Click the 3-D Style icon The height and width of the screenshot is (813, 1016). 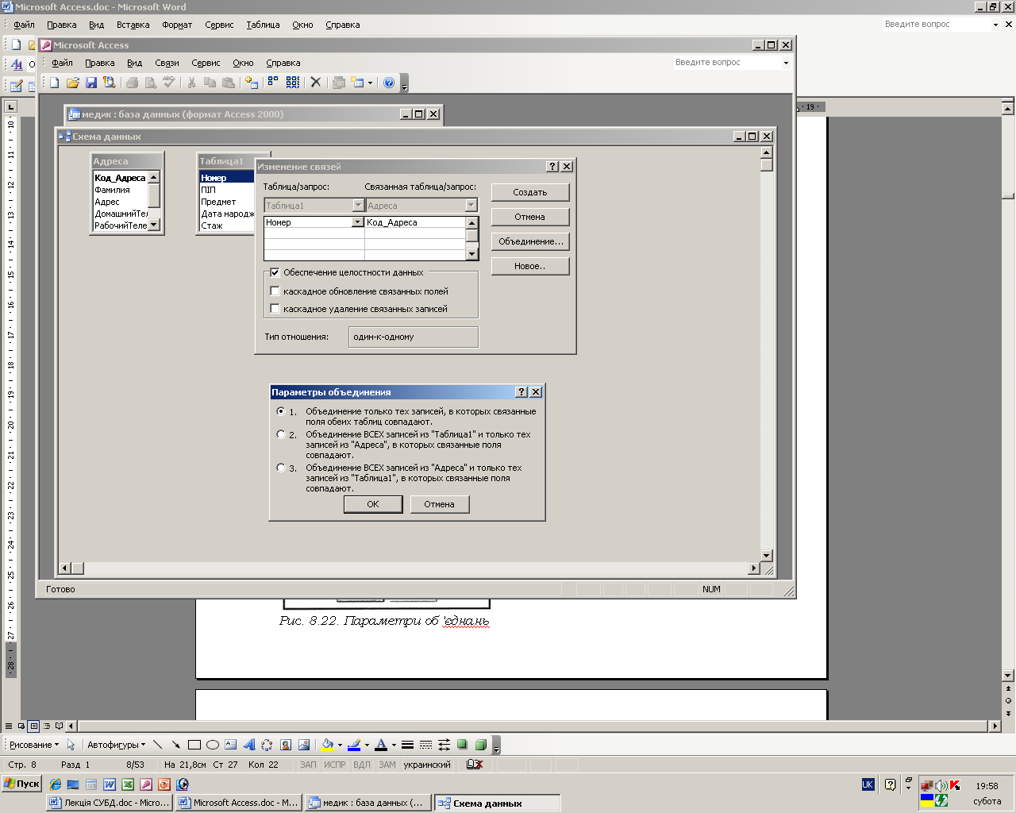click(480, 745)
